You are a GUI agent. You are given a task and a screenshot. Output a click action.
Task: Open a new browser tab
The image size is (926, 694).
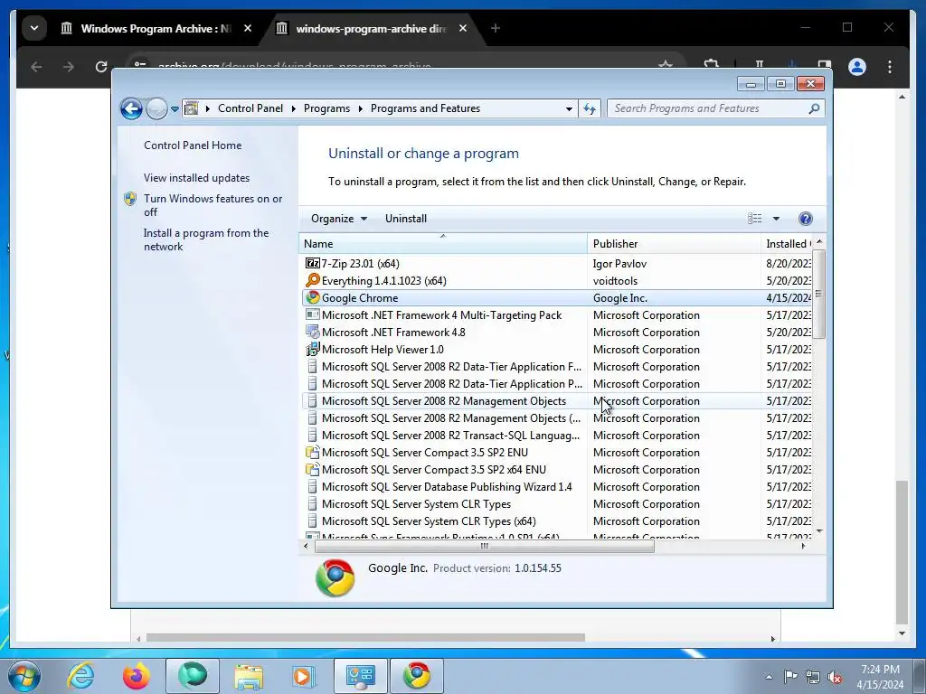pyautogui.click(x=495, y=28)
